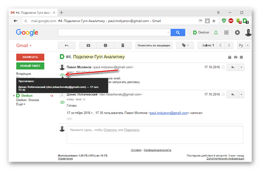The width and height of the screenshot is (269, 179).
Task: Click the Переслать forward link
Action: [x=132, y=130]
